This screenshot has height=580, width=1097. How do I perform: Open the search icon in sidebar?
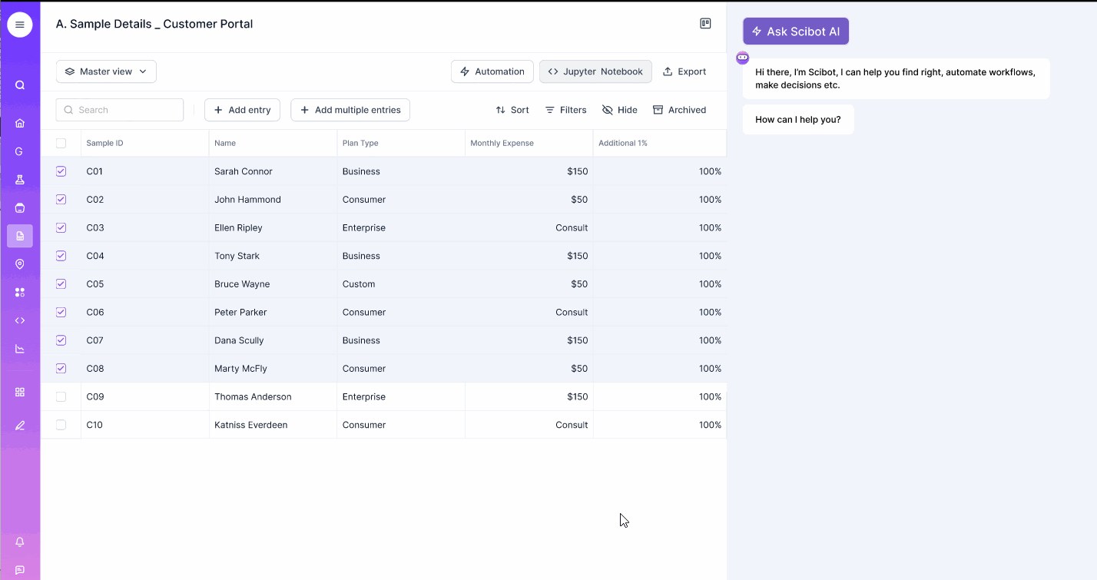[19, 85]
